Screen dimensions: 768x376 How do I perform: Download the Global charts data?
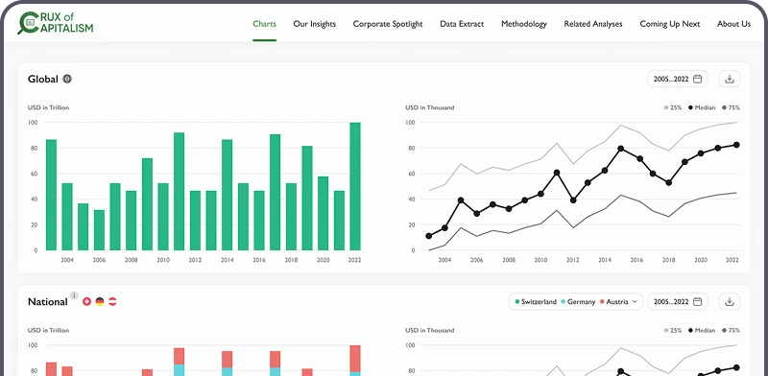pyautogui.click(x=730, y=79)
